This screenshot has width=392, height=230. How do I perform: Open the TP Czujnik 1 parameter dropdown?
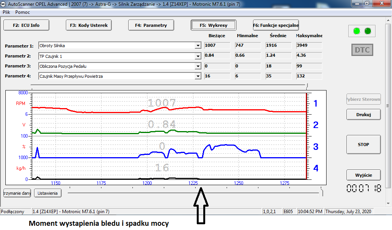[x=198, y=56]
